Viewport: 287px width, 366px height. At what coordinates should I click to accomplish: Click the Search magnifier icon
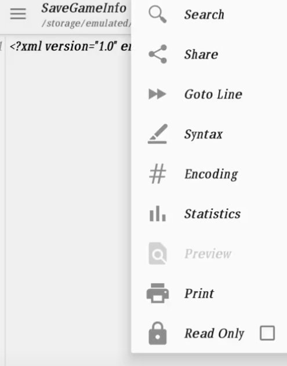pos(158,15)
